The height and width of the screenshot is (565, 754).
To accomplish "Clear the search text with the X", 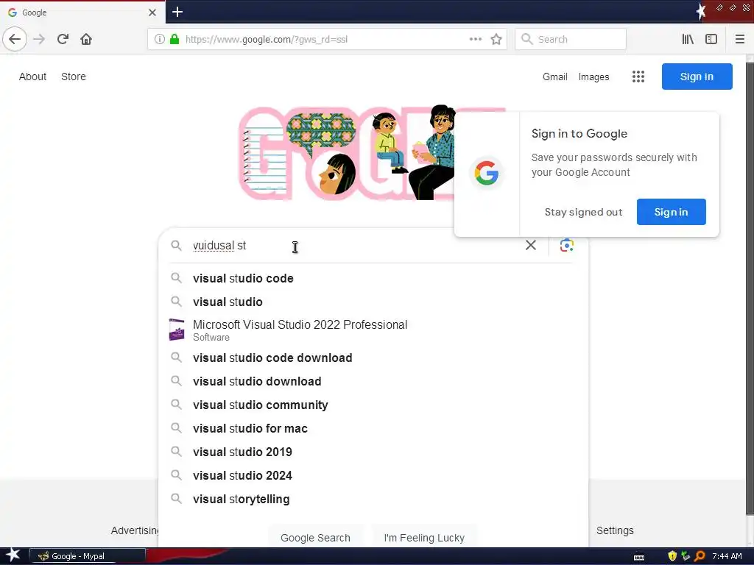I will [x=531, y=245].
